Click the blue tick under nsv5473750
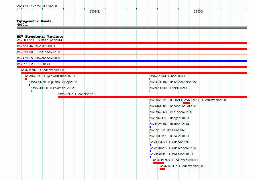 [x=29, y=85]
